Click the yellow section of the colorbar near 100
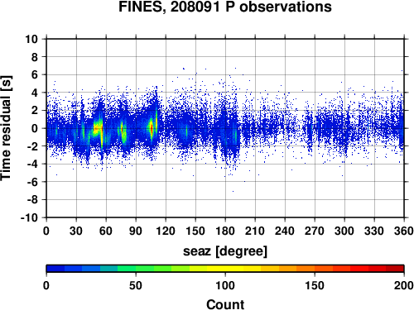This screenshot has height=310, width=414. pos(225,269)
